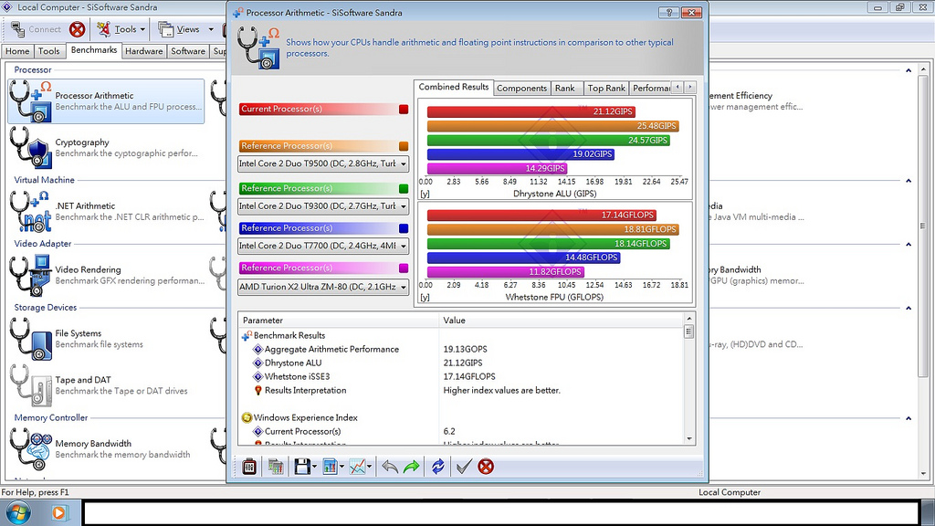
Task: Click the Copy results icon
Action: click(x=276, y=467)
